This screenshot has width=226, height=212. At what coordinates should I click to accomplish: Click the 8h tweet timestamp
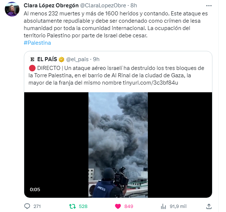(x=134, y=5)
